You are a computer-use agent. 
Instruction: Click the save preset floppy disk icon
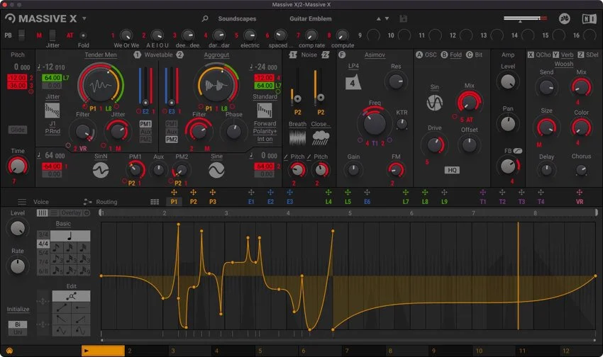[403, 18]
